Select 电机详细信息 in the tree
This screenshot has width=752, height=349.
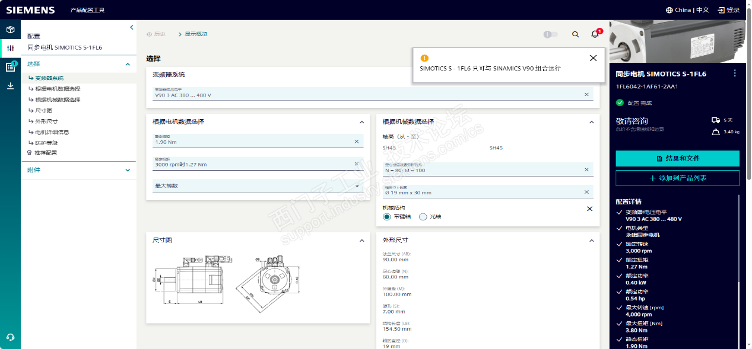click(x=52, y=132)
